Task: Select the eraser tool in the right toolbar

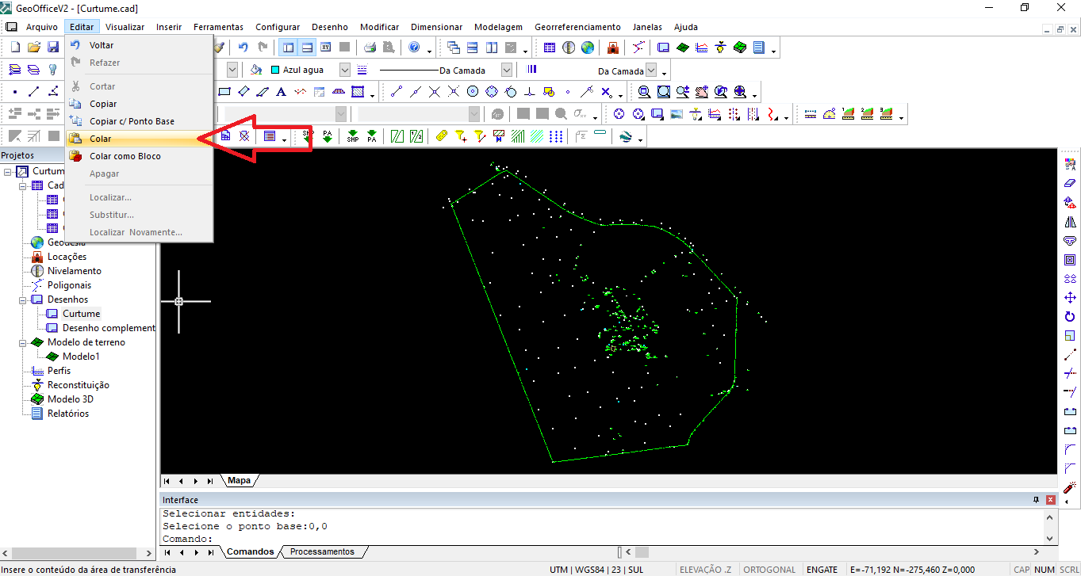Action: [1070, 183]
